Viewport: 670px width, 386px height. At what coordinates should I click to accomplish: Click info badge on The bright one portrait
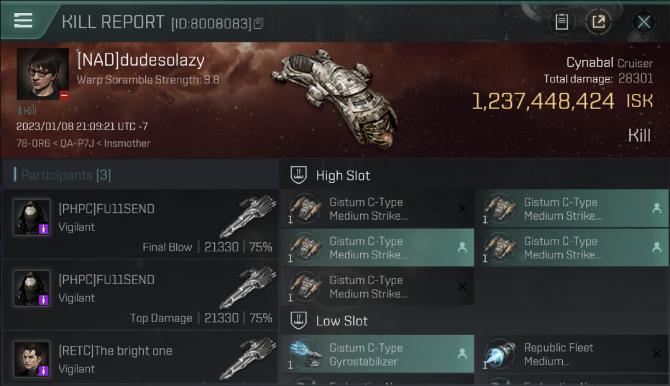click(44, 371)
